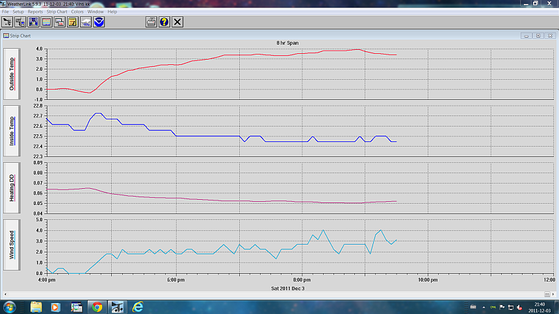Click the muted volume tray icon

point(519,308)
